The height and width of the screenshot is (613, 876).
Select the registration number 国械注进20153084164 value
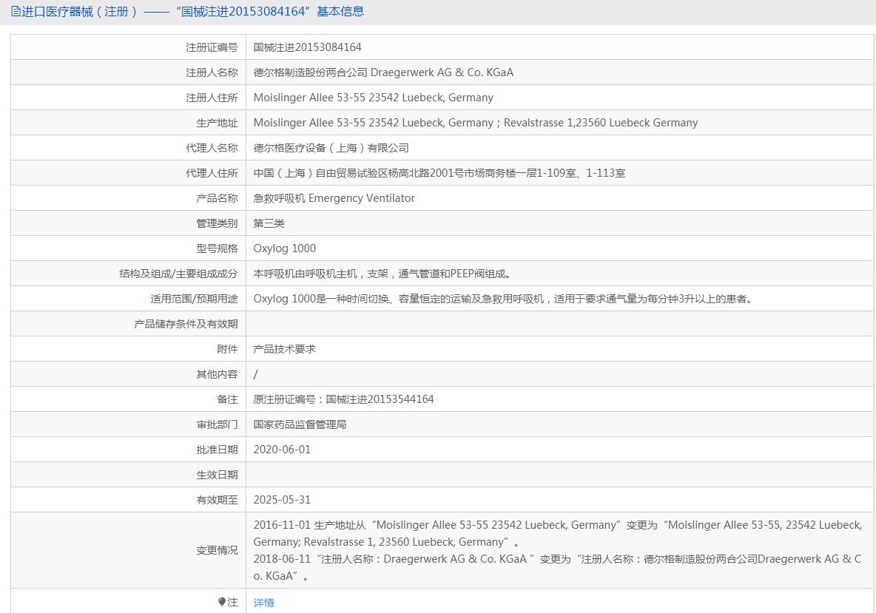[x=307, y=47]
